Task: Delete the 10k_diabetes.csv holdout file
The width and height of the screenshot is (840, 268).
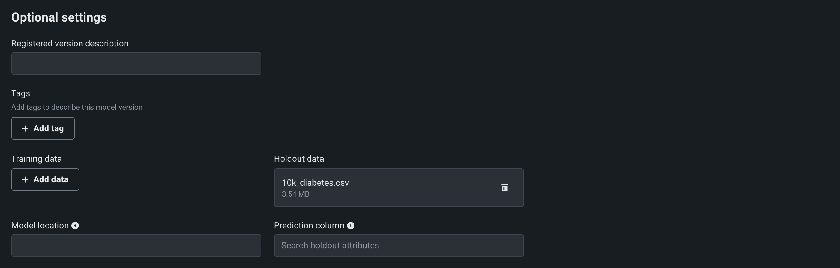Action: coord(504,188)
